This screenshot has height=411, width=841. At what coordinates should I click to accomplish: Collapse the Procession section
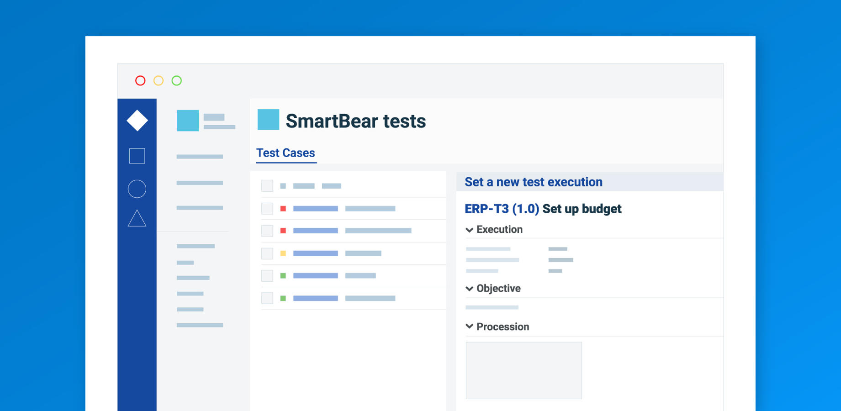469,327
